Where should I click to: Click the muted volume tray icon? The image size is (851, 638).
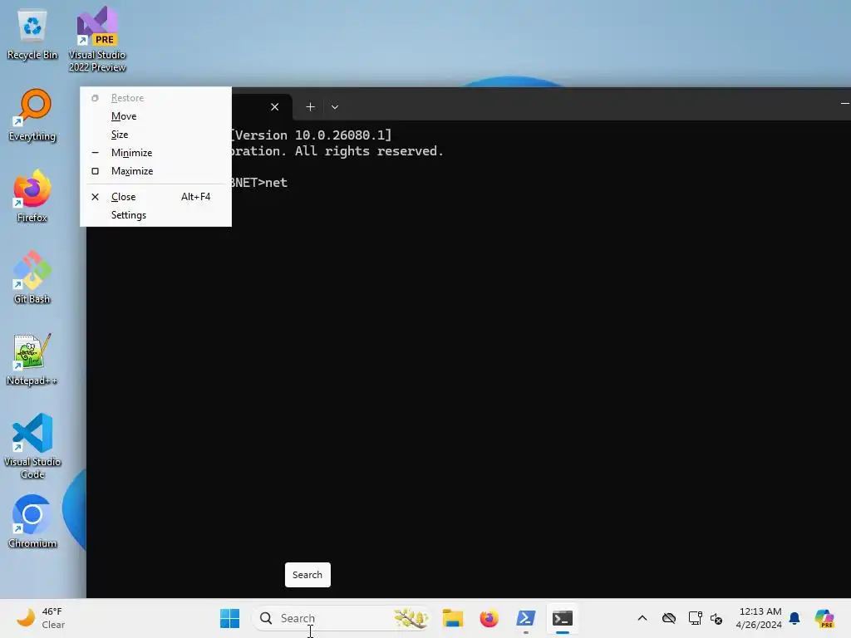[716, 618]
